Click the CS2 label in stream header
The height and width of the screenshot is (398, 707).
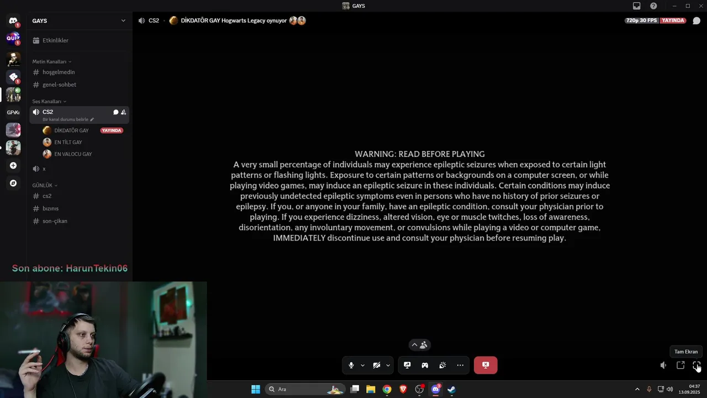coord(154,20)
